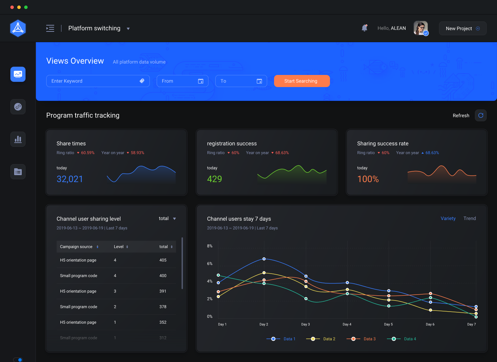The image size is (497, 362).
Task: Click the refresh circular arrow icon
Action: [481, 115]
